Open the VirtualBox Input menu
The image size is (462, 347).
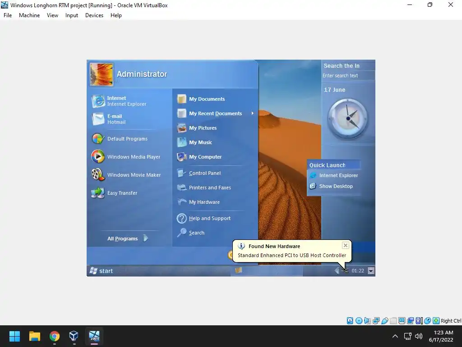click(x=72, y=15)
